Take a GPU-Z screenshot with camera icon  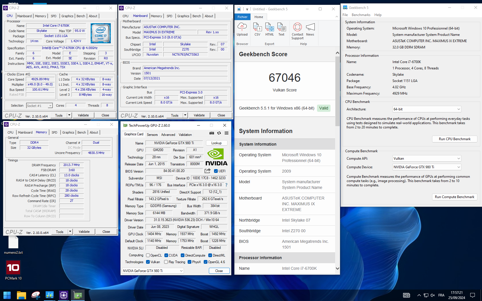click(x=212, y=133)
